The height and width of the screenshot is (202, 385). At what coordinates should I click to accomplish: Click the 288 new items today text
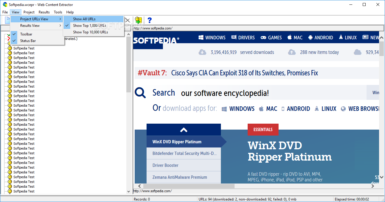(319, 52)
